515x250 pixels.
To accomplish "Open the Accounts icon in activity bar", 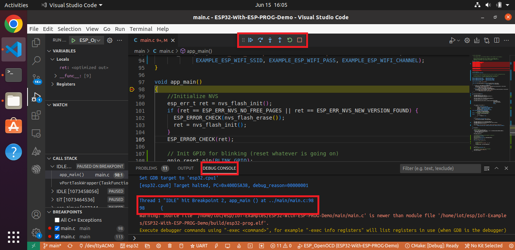I will coord(36,215).
